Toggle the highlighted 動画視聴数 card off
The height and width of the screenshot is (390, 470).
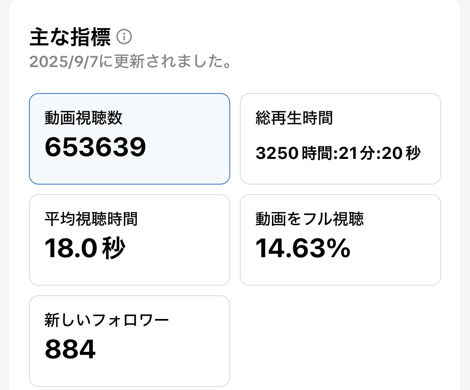click(129, 138)
